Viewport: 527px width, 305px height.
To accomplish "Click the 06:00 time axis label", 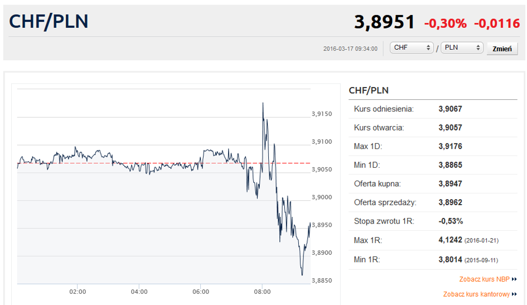I will [x=201, y=292].
